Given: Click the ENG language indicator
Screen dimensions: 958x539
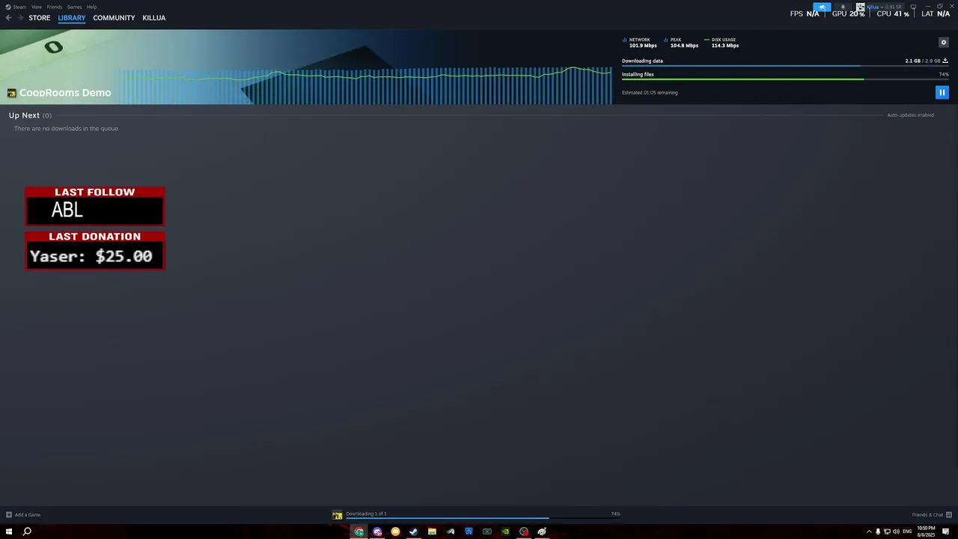Looking at the screenshot, I should coord(907,532).
